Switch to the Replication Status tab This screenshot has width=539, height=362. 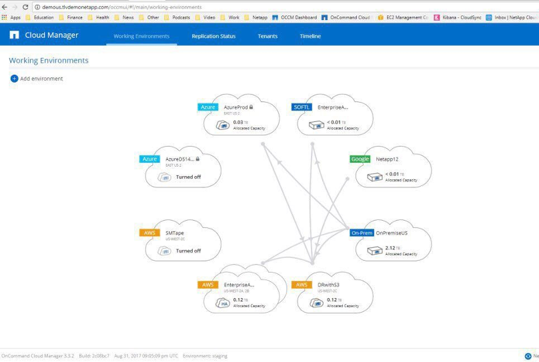tap(213, 36)
